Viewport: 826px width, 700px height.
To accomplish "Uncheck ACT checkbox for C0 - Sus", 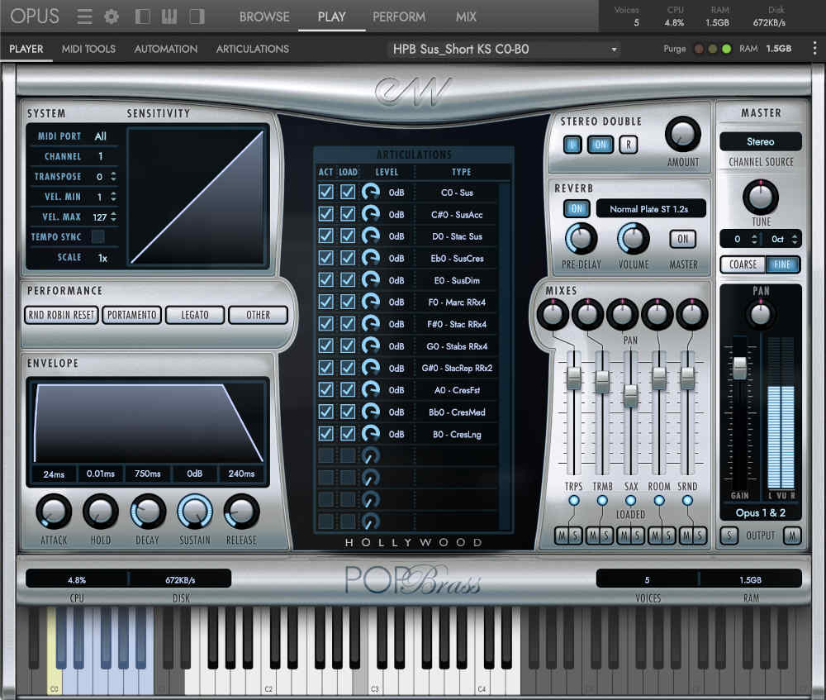I will [326, 193].
